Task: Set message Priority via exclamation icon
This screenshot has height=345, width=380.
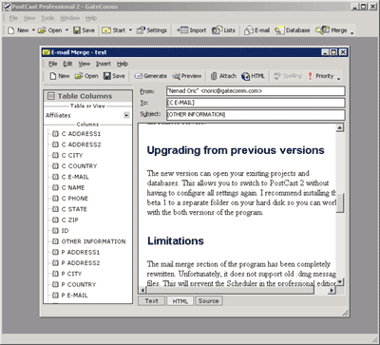Action: (x=320, y=76)
